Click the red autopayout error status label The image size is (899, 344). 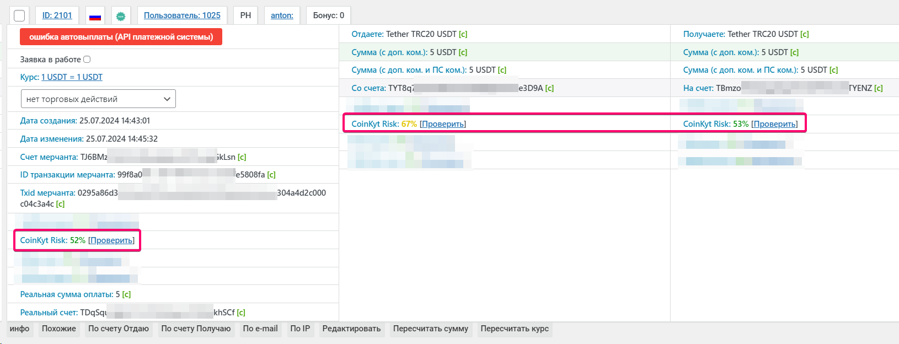(121, 37)
